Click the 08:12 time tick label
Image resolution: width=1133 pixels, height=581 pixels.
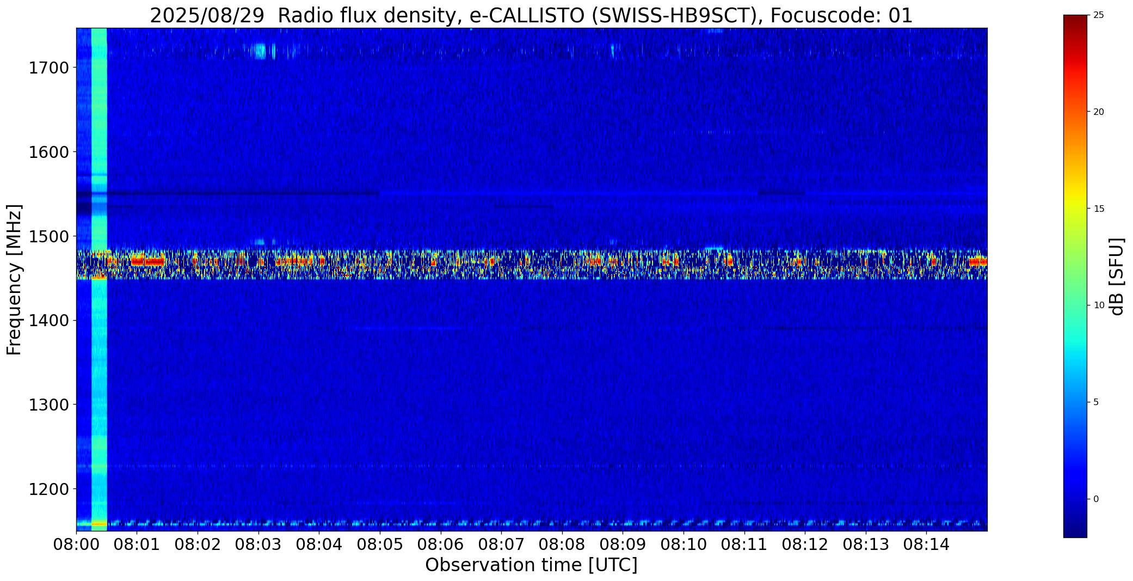pos(805,544)
